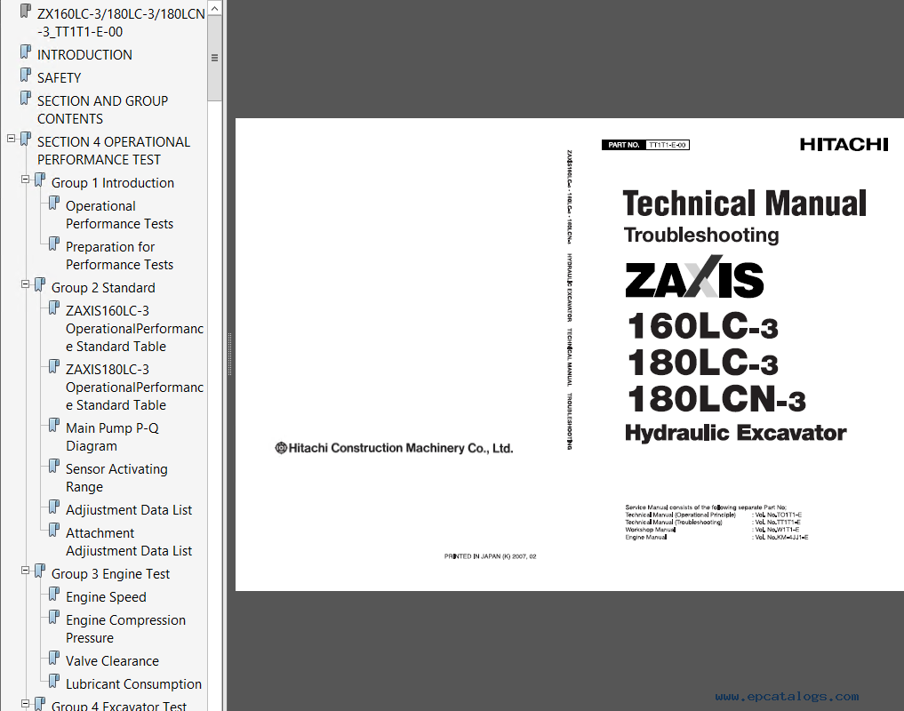Collapse Group 1 Introduction tree node
Screen dimensions: 904x711
click(25, 180)
